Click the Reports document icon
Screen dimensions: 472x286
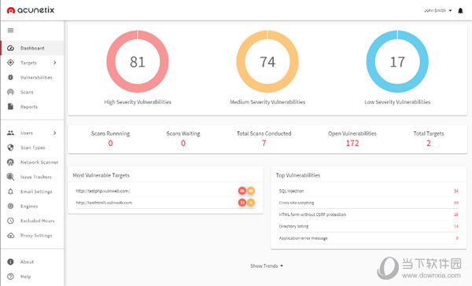10,106
